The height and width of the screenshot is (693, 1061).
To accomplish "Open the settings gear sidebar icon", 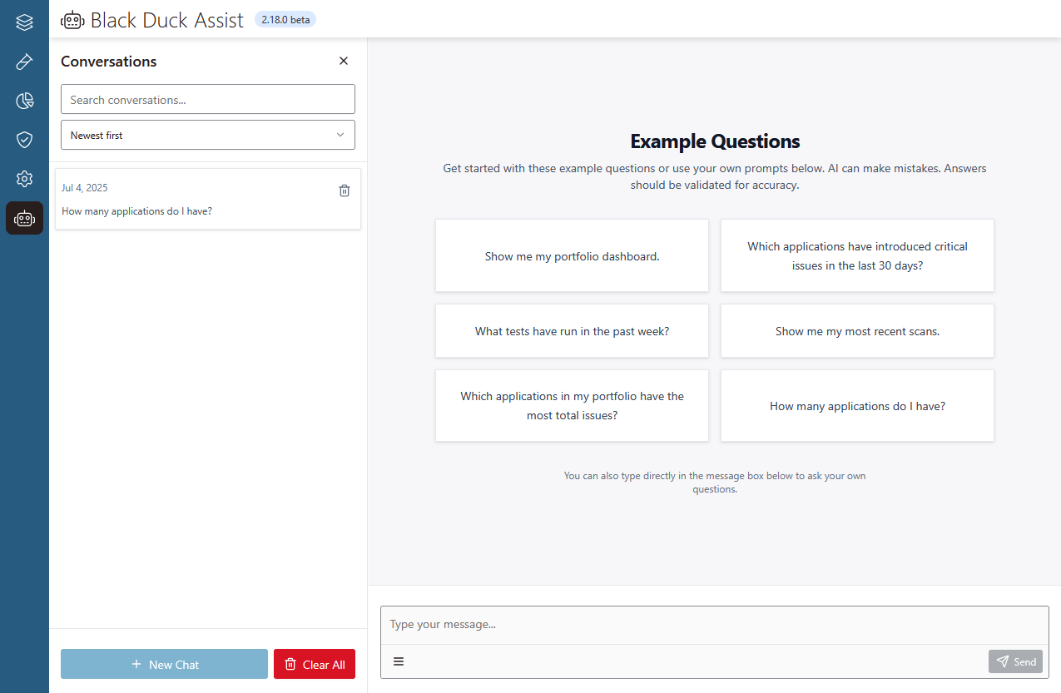I will tap(24, 179).
